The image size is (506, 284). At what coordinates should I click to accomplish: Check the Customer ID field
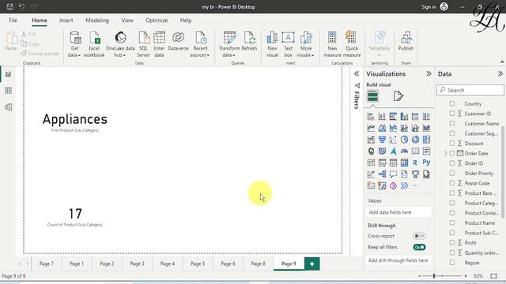point(452,114)
